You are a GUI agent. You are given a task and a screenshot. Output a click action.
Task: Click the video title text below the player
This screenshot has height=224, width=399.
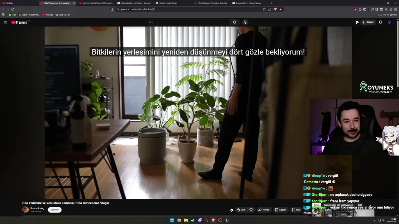pyautogui.click(x=65, y=203)
